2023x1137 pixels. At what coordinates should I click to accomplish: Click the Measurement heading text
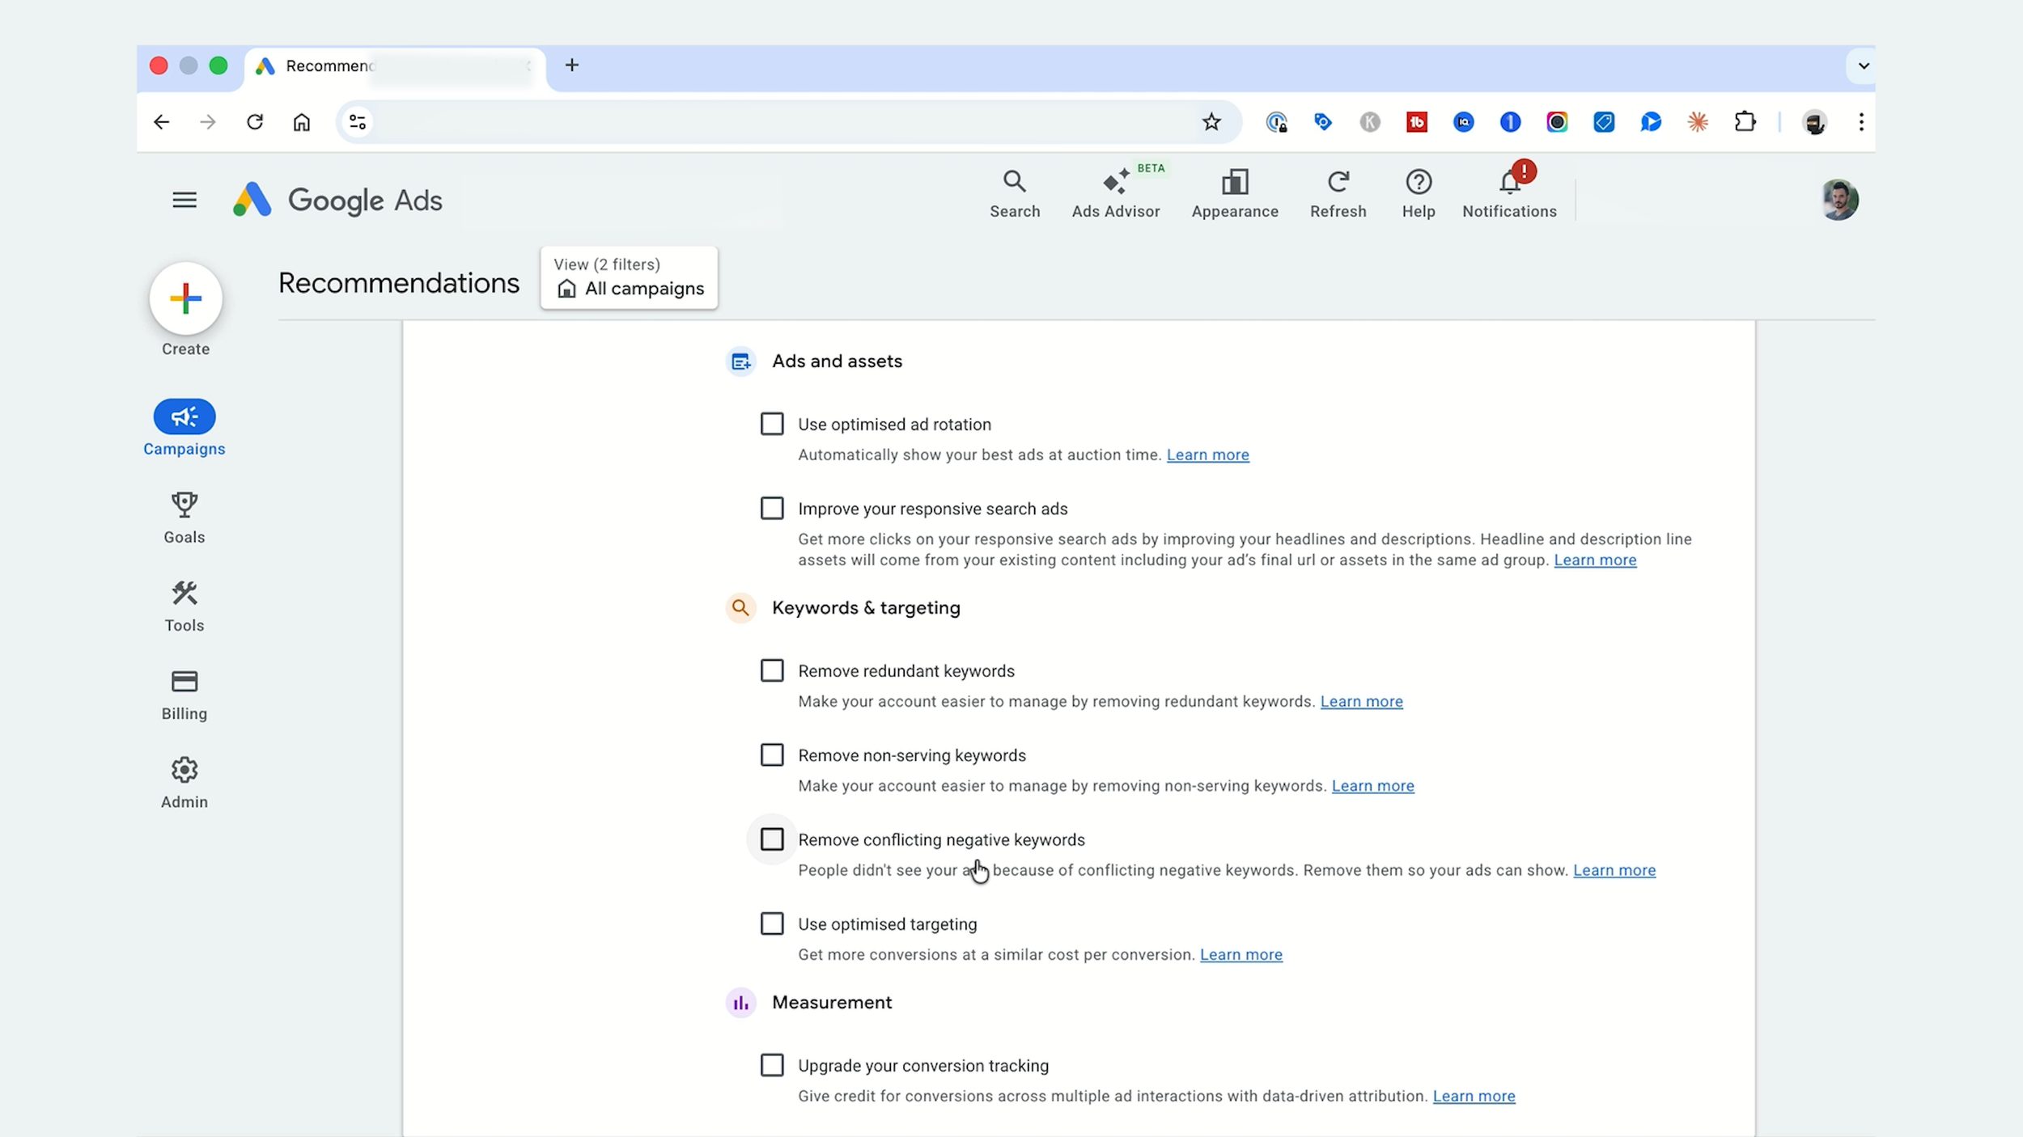832,1003
